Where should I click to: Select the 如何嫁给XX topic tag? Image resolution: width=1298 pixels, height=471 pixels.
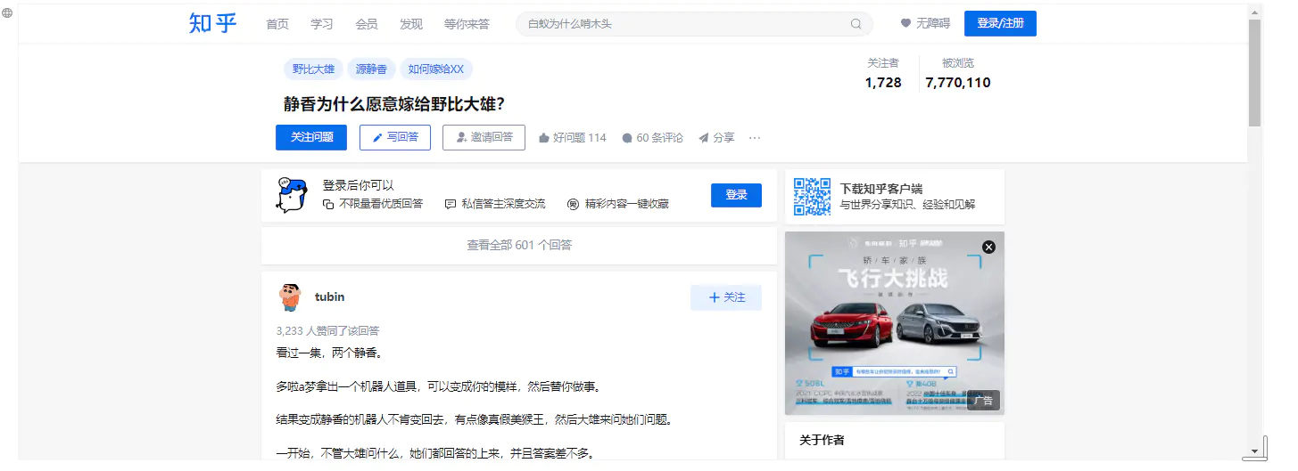point(436,69)
